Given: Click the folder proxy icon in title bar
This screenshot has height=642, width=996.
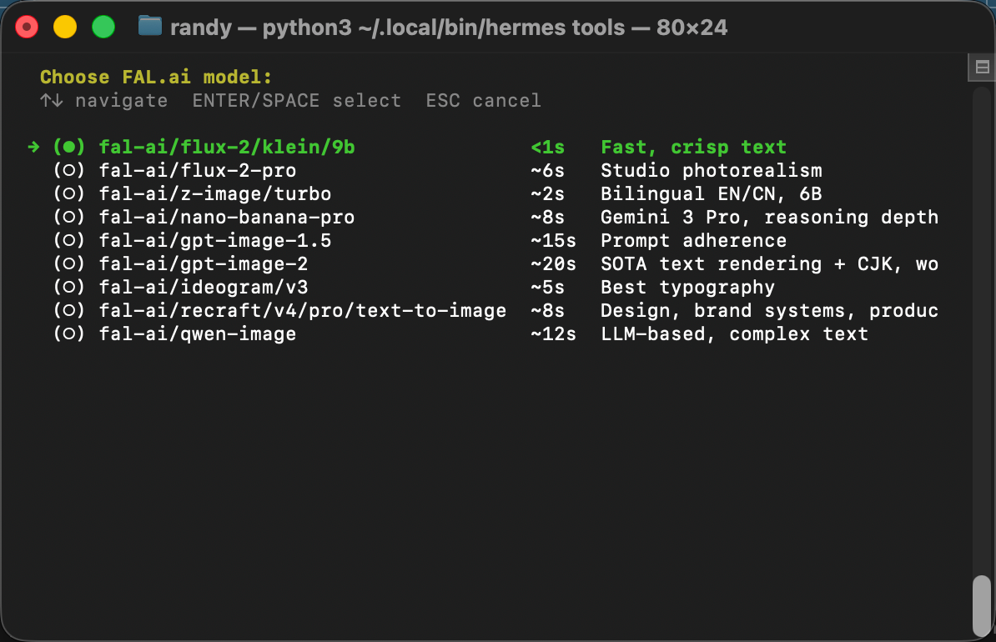Looking at the screenshot, I should click(150, 26).
